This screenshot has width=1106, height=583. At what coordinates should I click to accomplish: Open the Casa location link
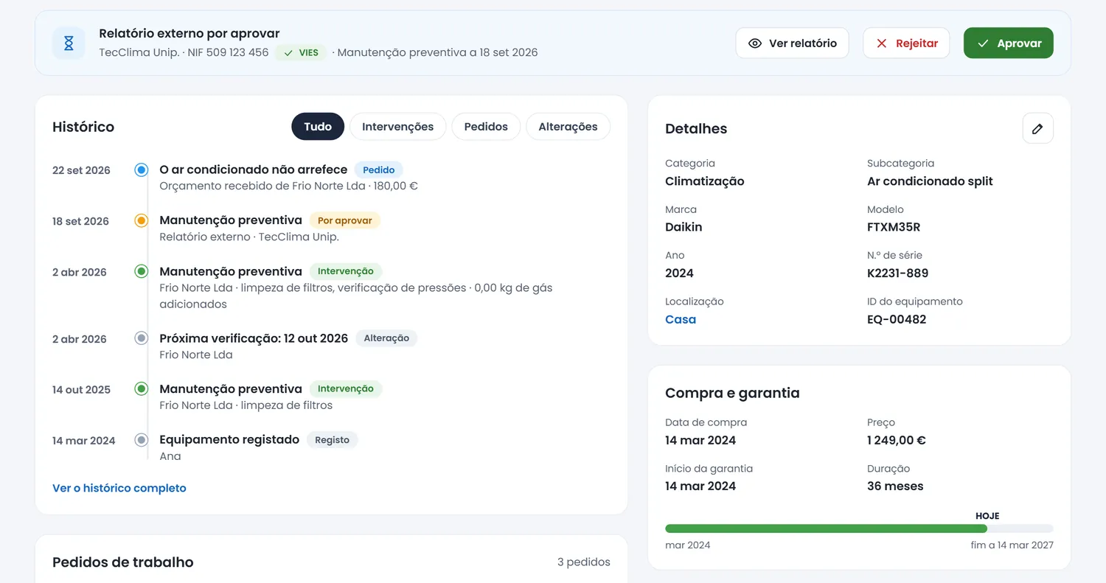click(681, 319)
